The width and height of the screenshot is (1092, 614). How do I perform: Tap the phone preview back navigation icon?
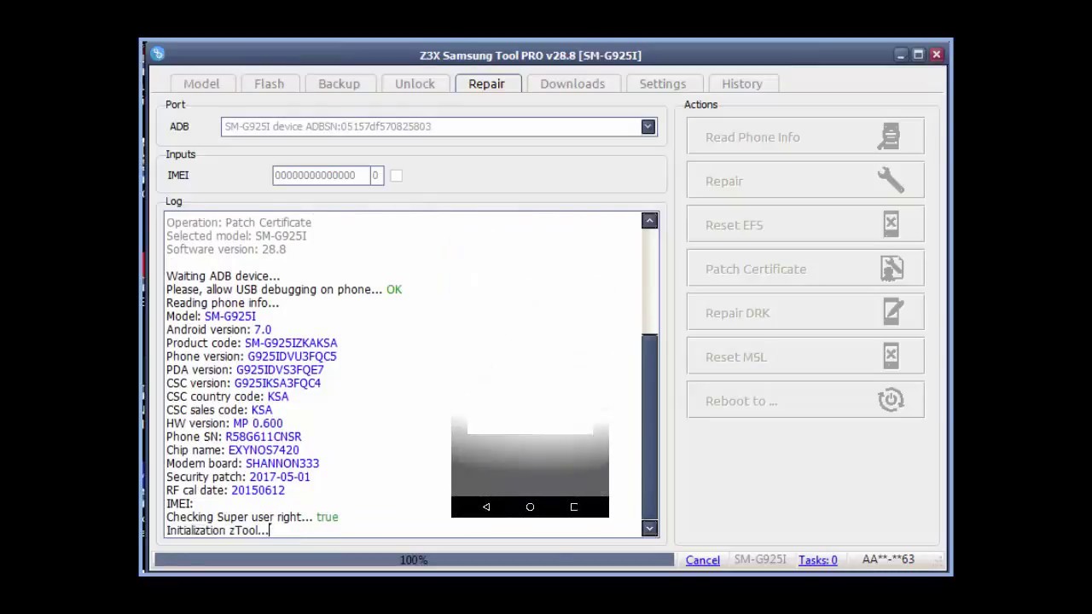click(x=486, y=507)
